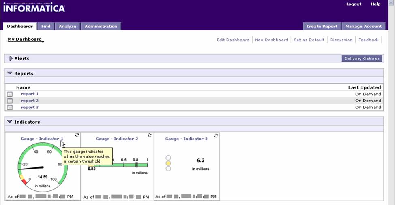The height and width of the screenshot is (205, 395).
Task: Click On Demand in report 1 row
Action: click(x=368, y=94)
